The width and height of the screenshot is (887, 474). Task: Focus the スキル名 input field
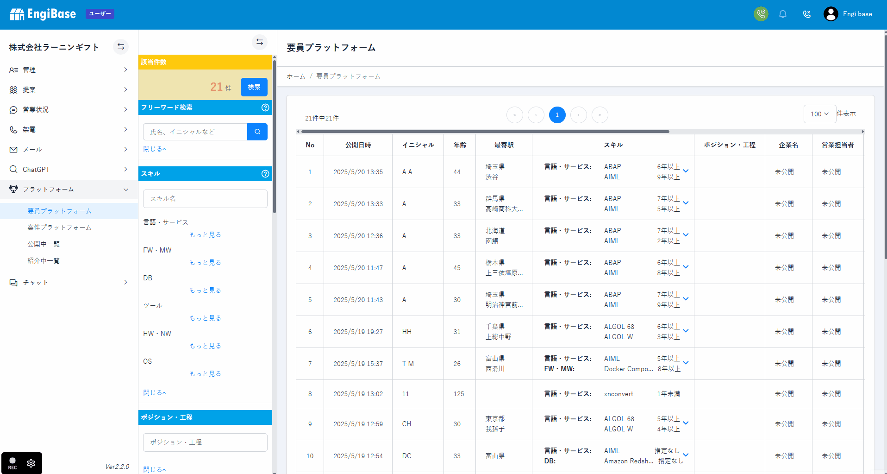205,198
